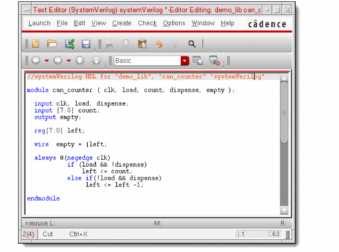Open the Edit menu
Screen dimensions: 339x252
pyautogui.click(x=79, y=23)
